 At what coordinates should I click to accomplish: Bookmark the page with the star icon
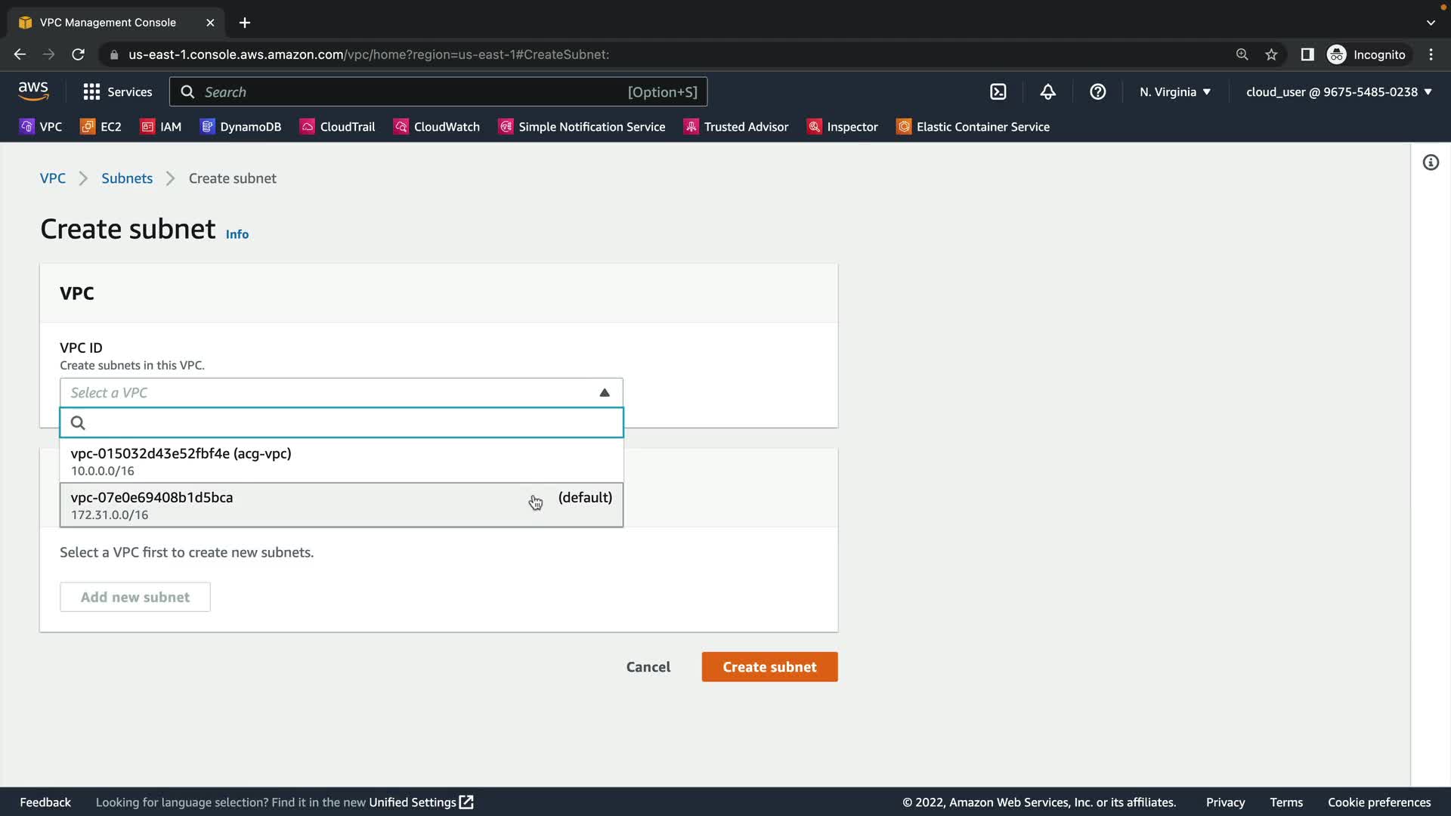(x=1271, y=54)
